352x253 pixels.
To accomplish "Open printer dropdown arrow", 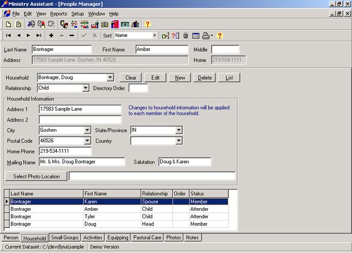I will (212, 35).
